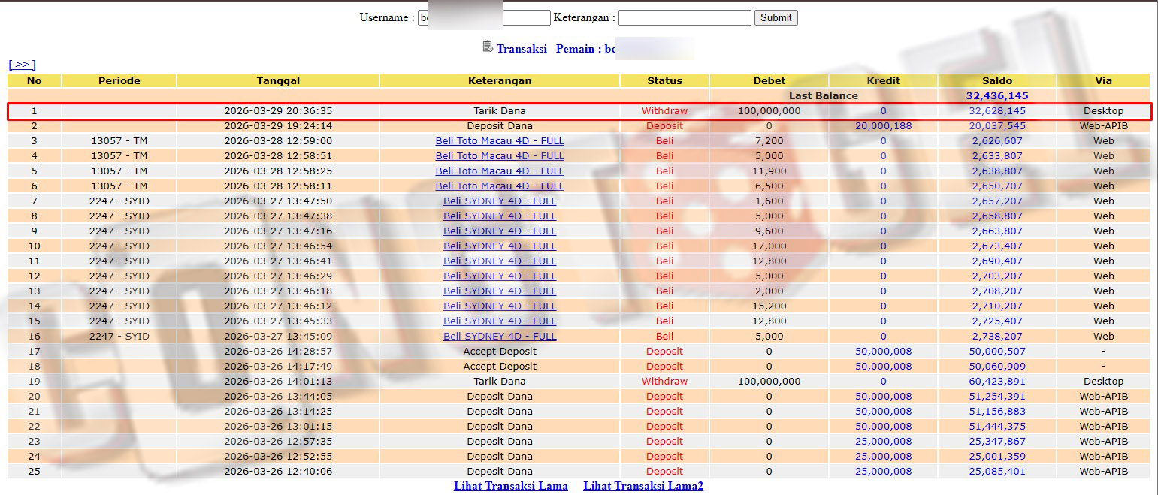Click the Submit button
The height and width of the screenshot is (495, 1158).
tap(776, 17)
